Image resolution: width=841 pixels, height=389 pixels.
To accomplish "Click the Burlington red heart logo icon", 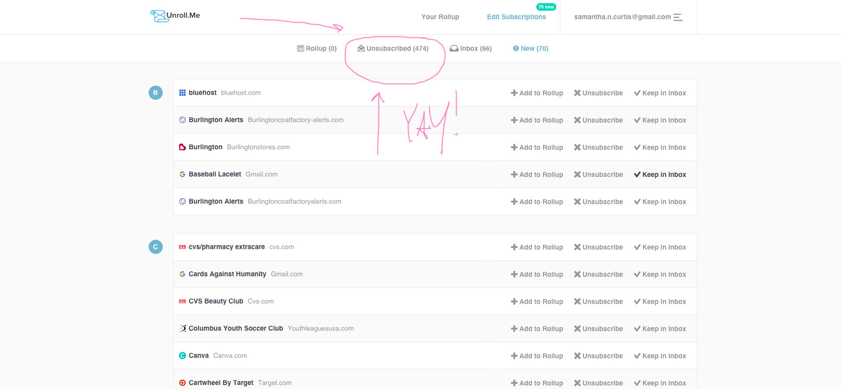I will coord(182,147).
